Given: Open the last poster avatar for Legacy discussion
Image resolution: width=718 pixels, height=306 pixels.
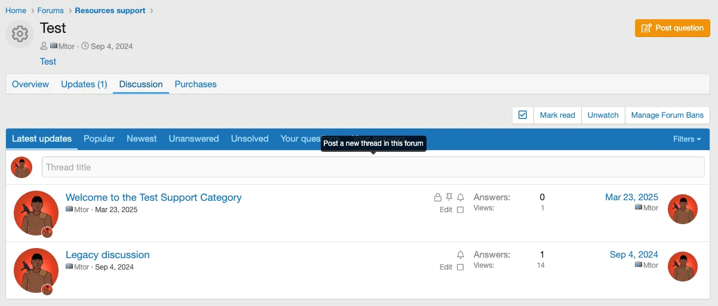Looking at the screenshot, I should coord(682,267).
